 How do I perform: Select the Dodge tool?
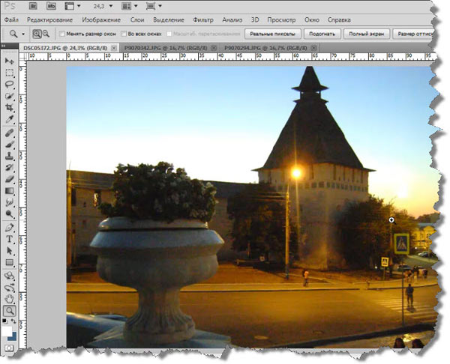(10, 214)
